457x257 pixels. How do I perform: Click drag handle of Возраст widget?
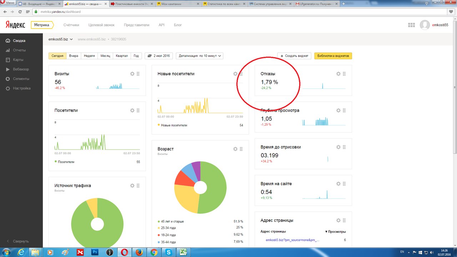(x=241, y=149)
